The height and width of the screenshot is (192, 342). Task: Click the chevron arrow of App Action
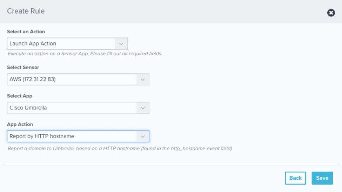click(143, 136)
